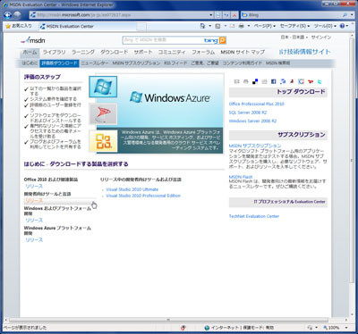This screenshot has height=334, width=358.
Task: Click the browser Back arrow button
Action: 8,14
